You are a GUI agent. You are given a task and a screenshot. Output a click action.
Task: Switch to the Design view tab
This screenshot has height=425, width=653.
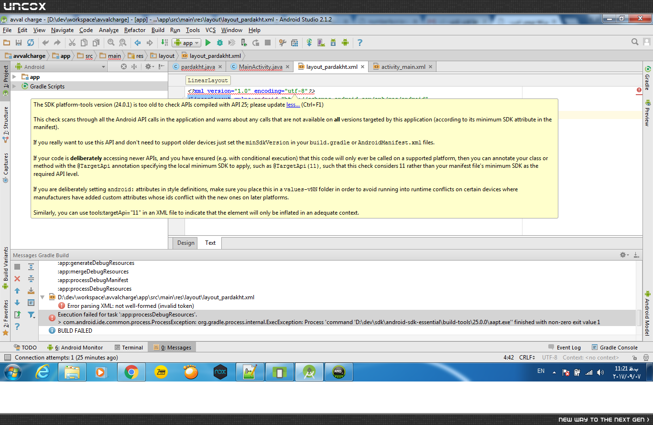click(185, 243)
